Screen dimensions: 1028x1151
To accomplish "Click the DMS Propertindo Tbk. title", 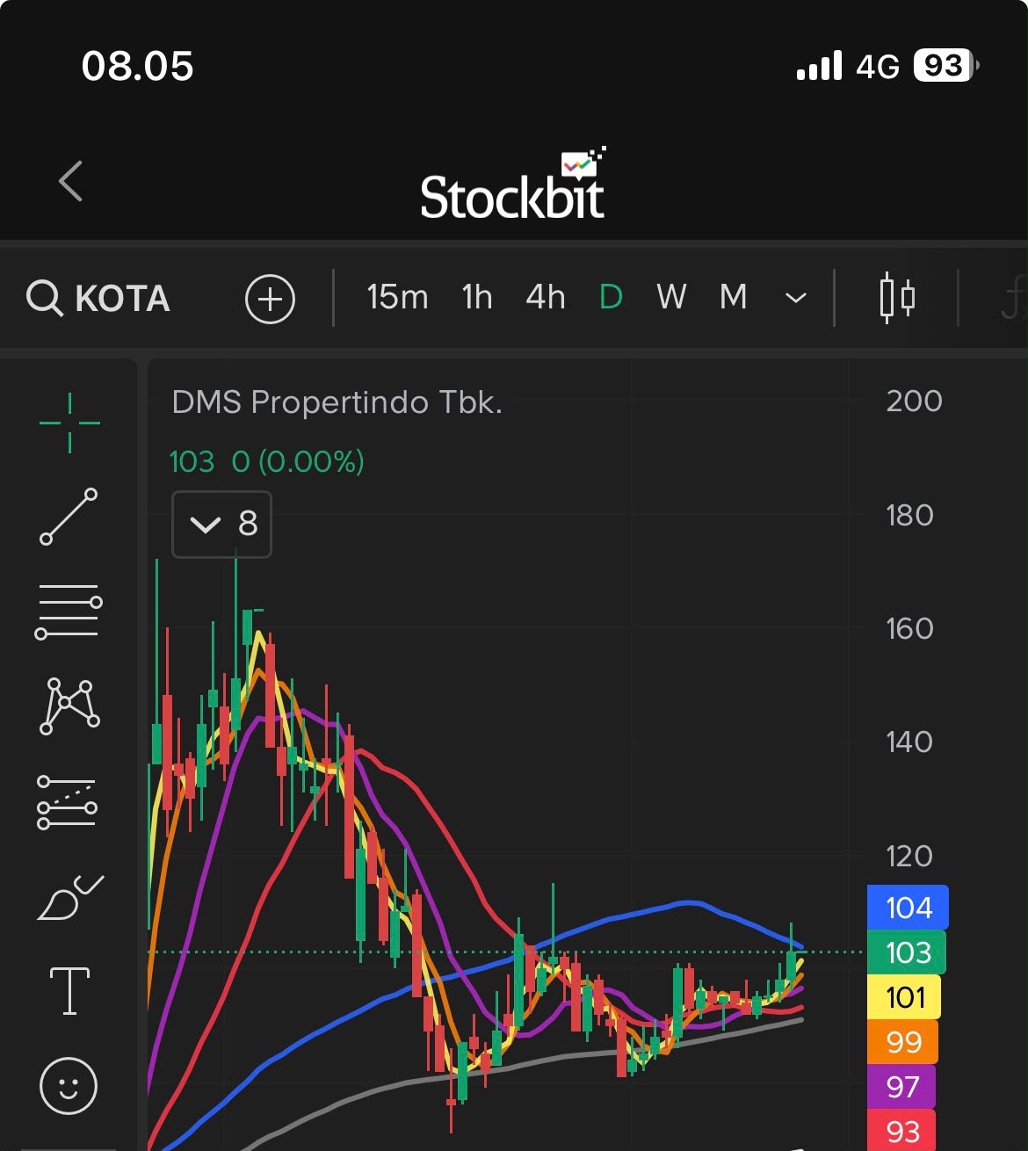I will (x=337, y=402).
